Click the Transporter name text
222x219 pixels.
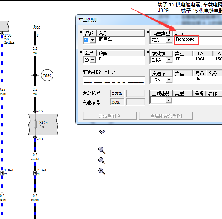click(185, 39)
